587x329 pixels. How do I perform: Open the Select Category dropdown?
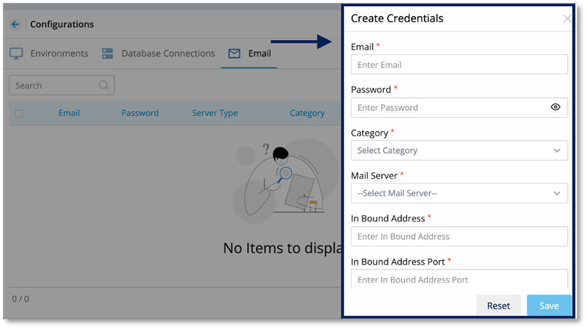point(460,150)
